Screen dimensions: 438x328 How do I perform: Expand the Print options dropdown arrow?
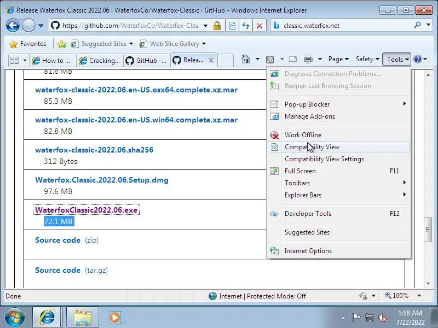[320, 59]
